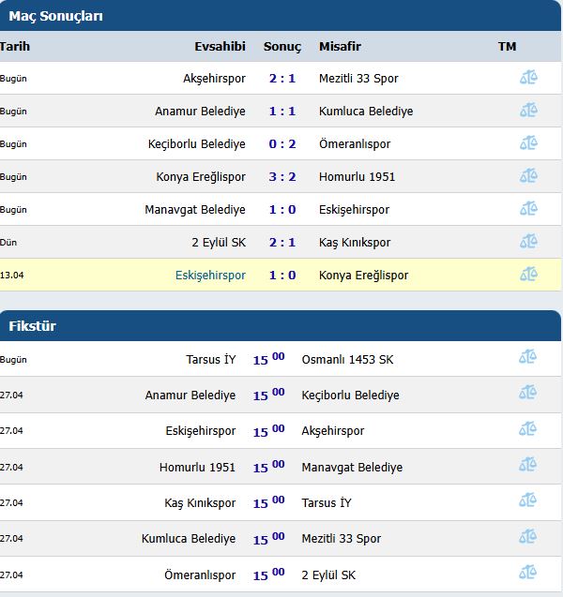Open scales icon for Ömeranlıspor vs 2 Eylül SK fixture

click(528, 573)
